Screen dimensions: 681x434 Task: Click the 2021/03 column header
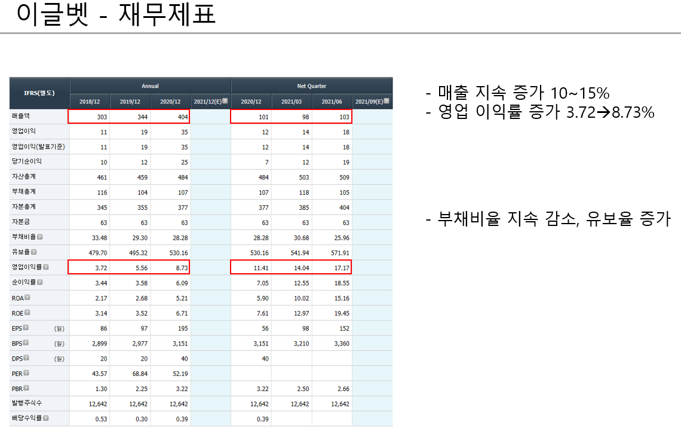click(x=292, y=101)
